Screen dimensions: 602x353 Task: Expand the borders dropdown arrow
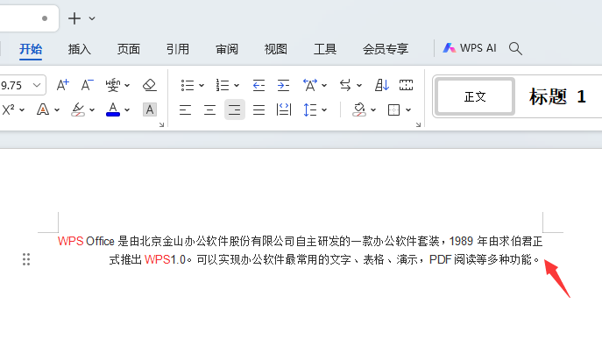point(408,110)
